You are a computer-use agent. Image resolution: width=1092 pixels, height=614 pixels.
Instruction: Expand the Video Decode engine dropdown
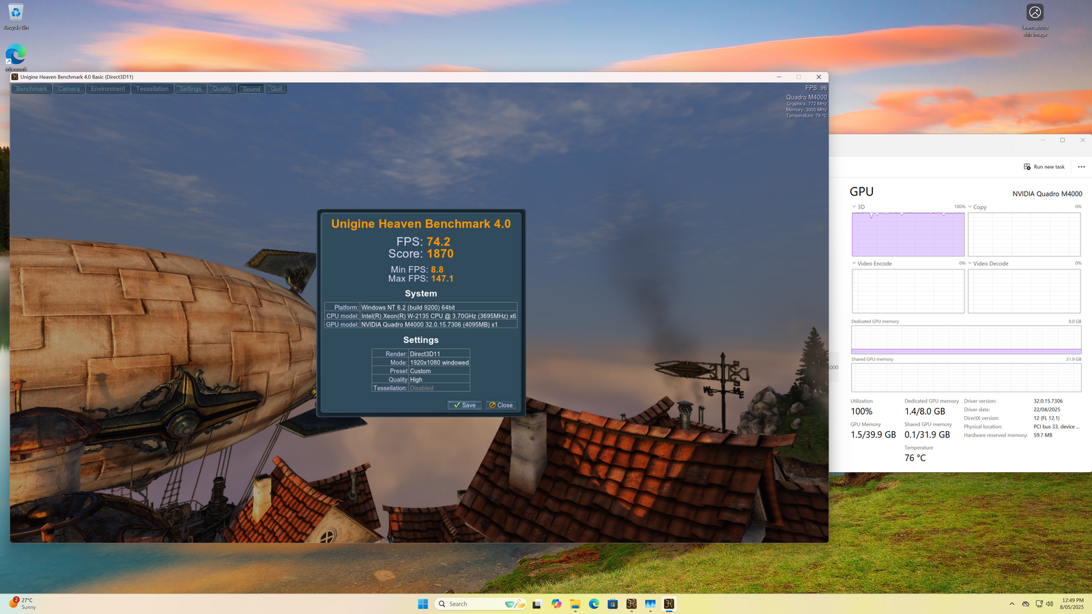pos(970,263)
